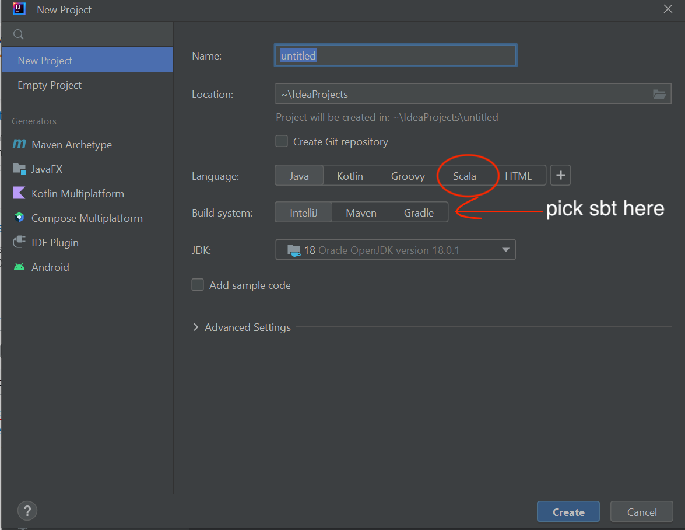Image resolution: width=685 pixels, height=530 pixels.
Task: Click the Android robot icon
Action: [19, 267]
